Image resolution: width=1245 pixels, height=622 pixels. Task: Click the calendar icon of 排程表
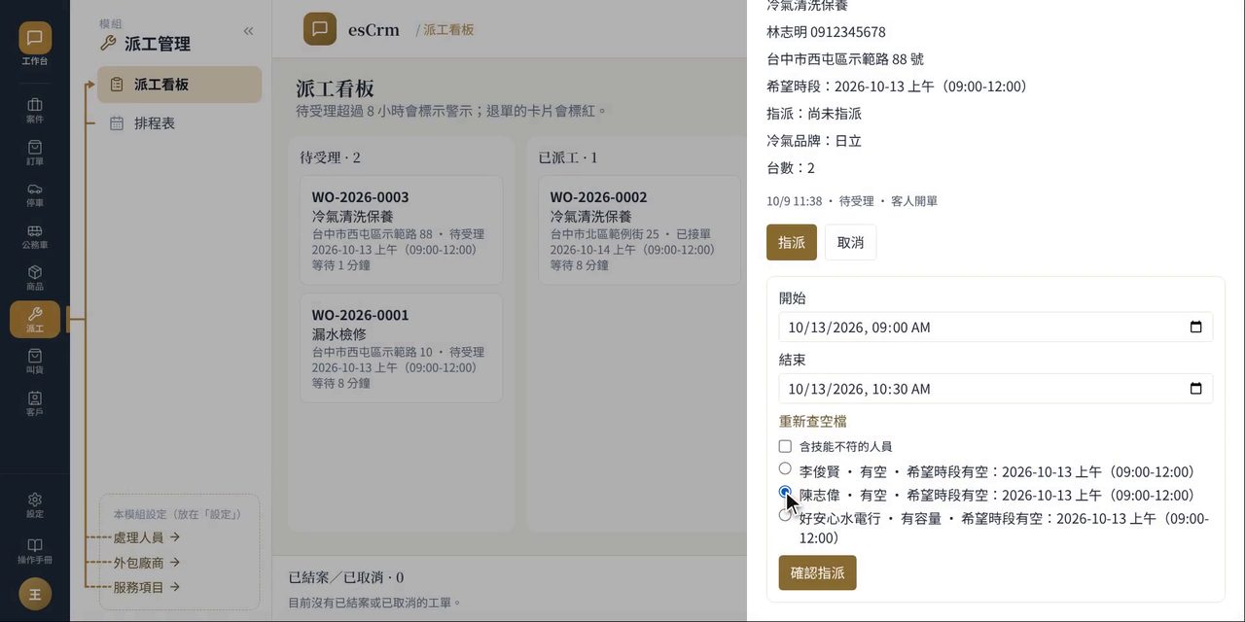[117, 123]
